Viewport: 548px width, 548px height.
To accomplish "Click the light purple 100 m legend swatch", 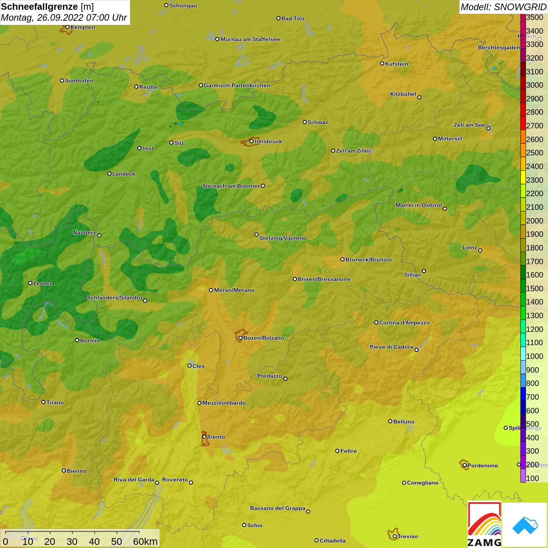I will 523,476.
